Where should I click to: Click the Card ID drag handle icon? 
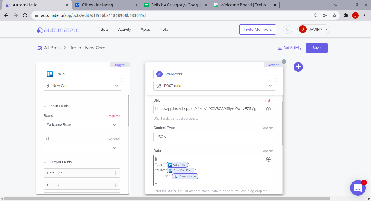click(115, 185)
